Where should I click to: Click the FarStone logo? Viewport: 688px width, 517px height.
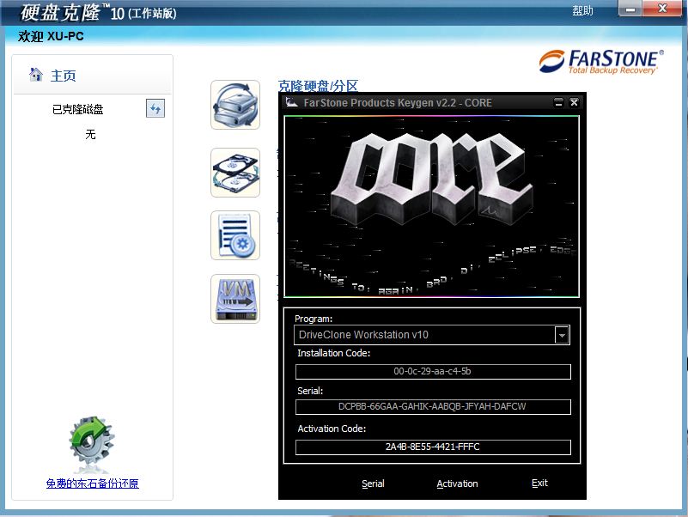600,61
